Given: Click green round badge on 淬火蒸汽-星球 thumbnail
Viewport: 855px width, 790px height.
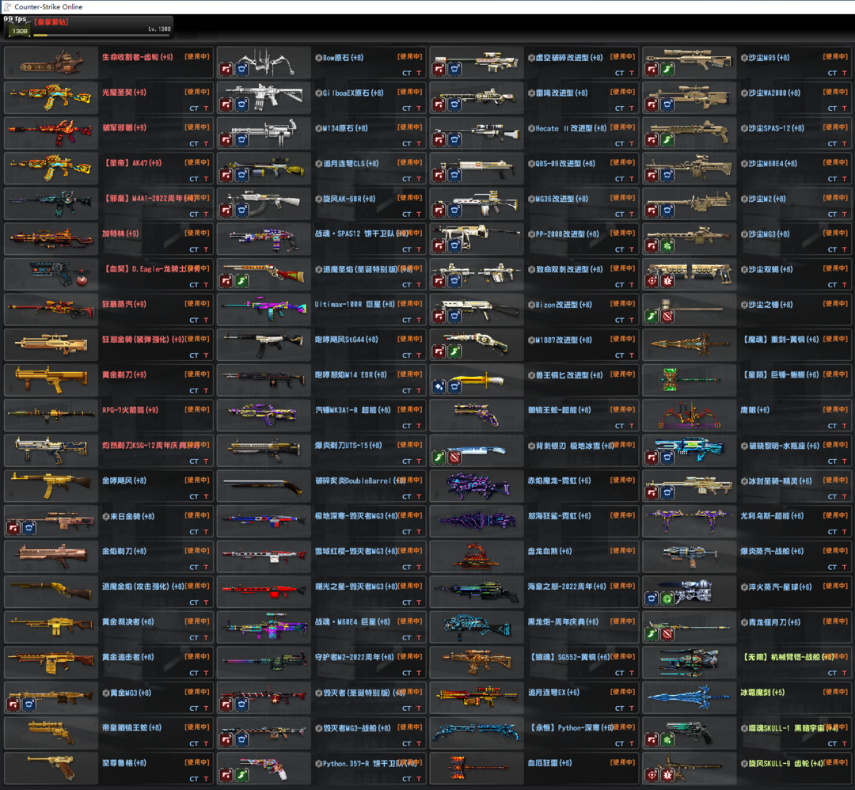Looking at the screenshot, I should coord(667,599).
